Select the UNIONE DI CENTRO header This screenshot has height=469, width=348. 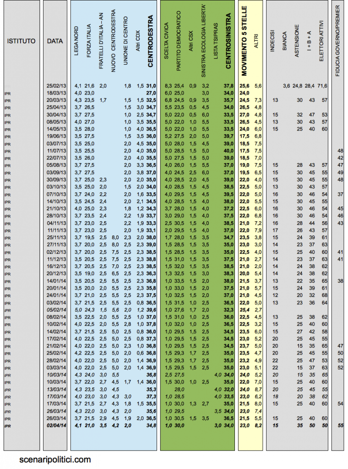pos(125,41)
